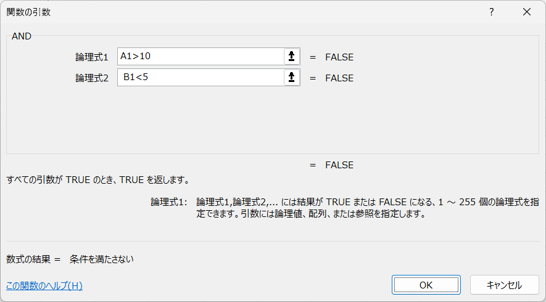Click the FALSE result beside 論理式1
The image size is (546, 302).
pyautogui.click(x=339, y=57)
